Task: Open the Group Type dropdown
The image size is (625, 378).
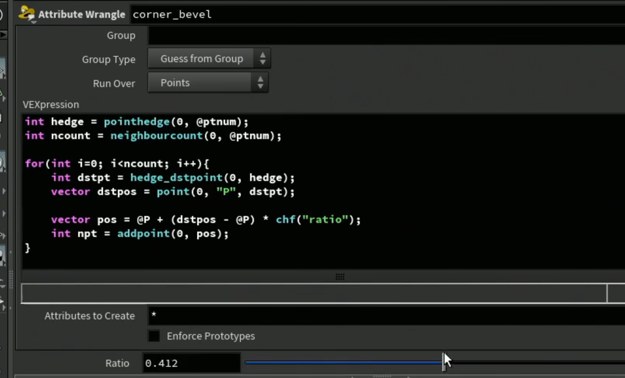Action: [209, 59]
